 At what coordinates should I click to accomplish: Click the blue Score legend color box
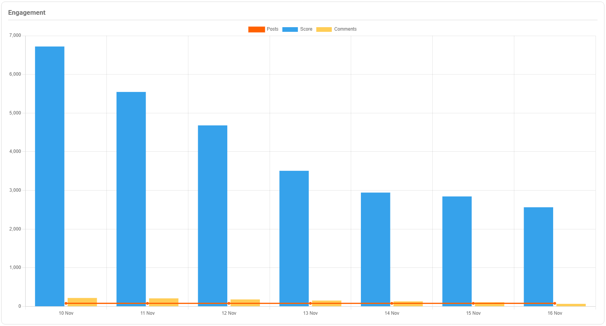[x=290, y=29]
